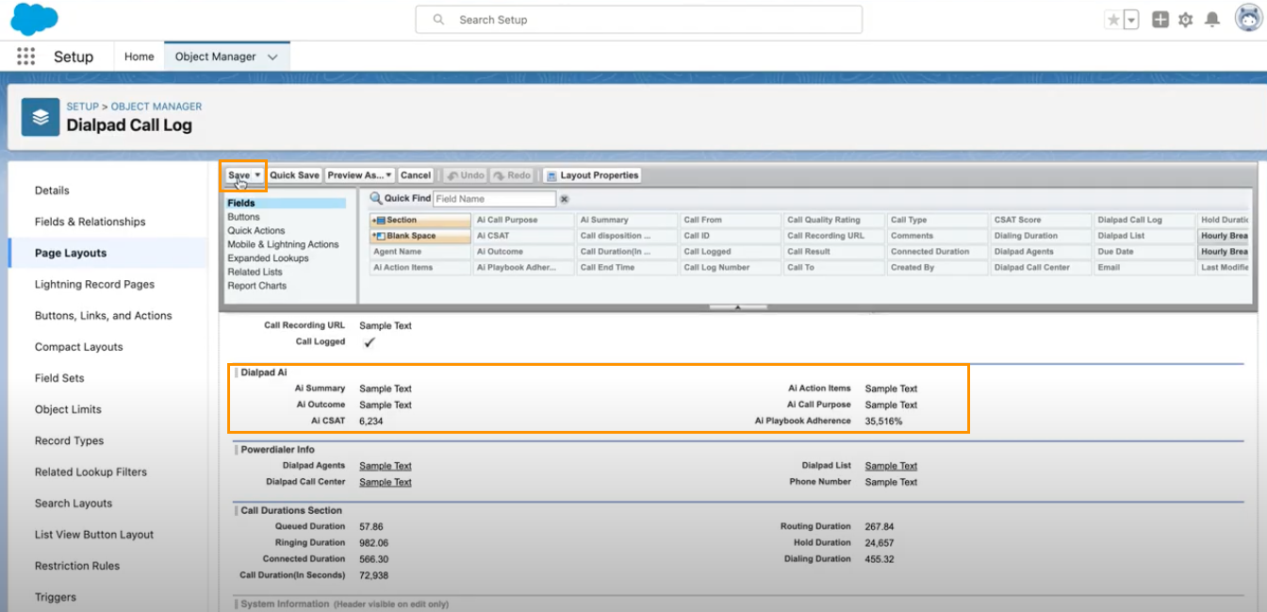Screen dimensions: 1267x612
Task: Select Report Charts palette category
Action: pyautogui.click(x=256, y=286)
